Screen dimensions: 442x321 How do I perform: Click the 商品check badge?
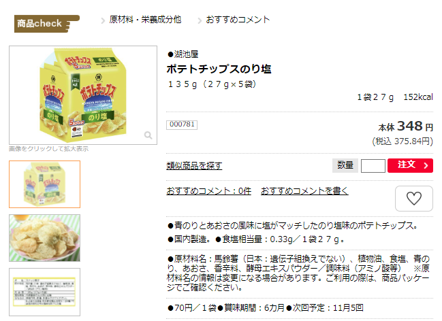[x=47, y=24]
